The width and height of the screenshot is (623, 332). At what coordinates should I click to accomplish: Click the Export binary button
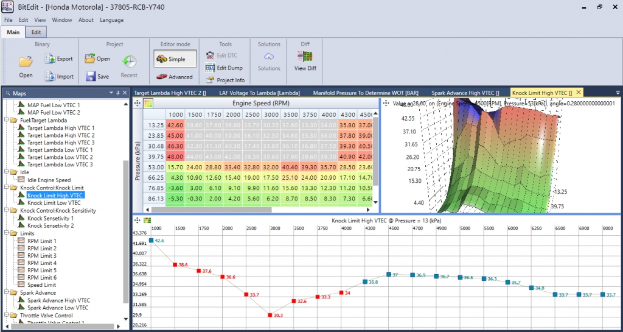pos(59,59)
